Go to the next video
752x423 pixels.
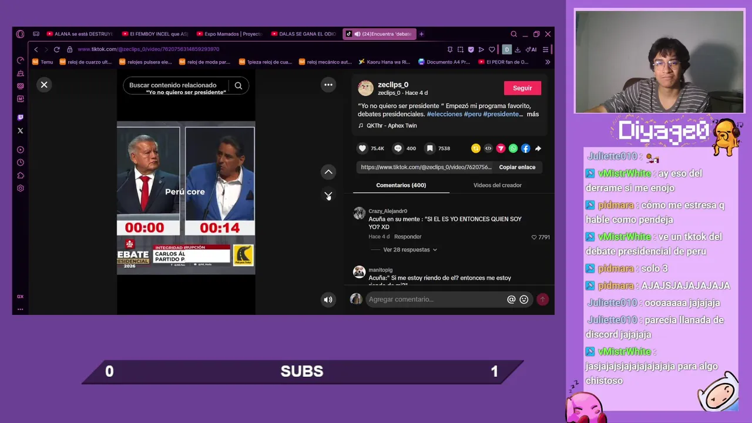tap(328, 195)
